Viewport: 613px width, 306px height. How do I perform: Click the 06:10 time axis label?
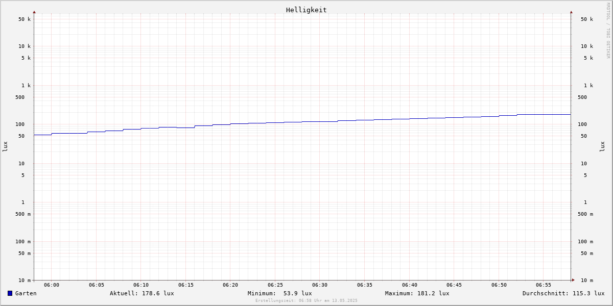[x=141, y=285]
